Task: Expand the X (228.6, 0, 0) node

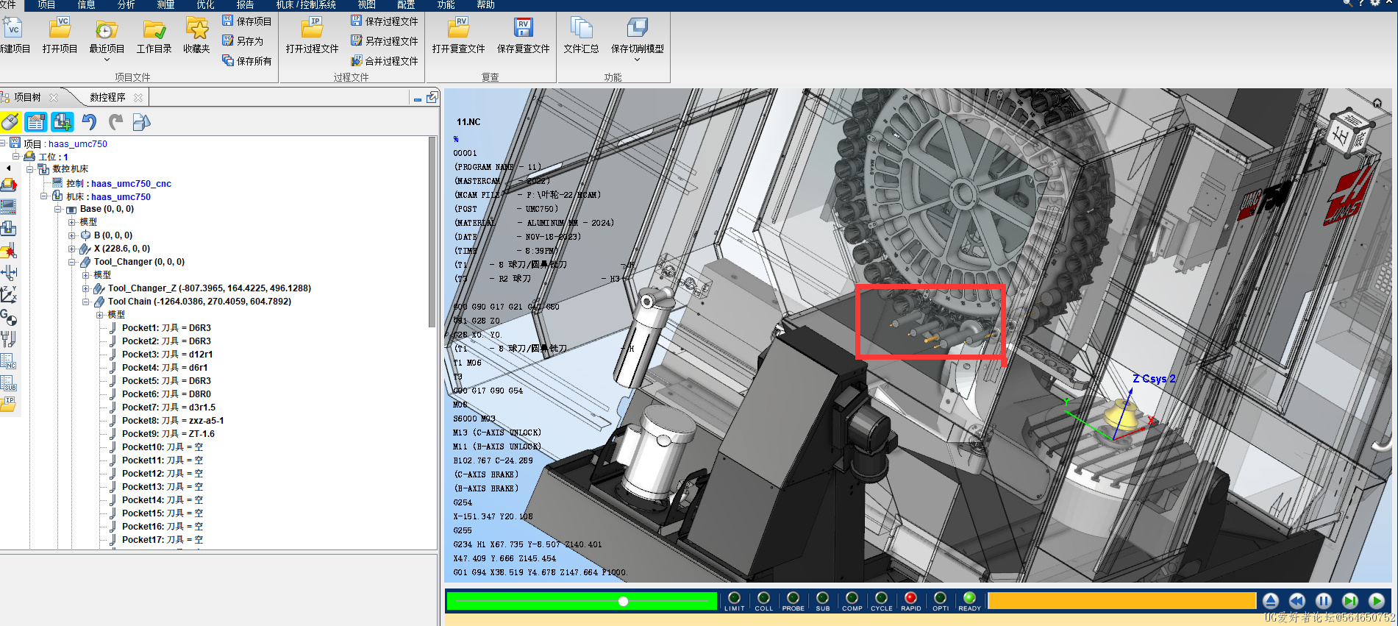Action: coord(72,249)
